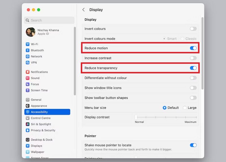Go to Control Centre settings
Screen dimensions: 226x162
point(41,118)
